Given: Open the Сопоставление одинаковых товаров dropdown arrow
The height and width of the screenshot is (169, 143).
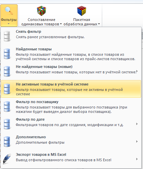Looking at the screenshot, I should click(x=61, y=24).
